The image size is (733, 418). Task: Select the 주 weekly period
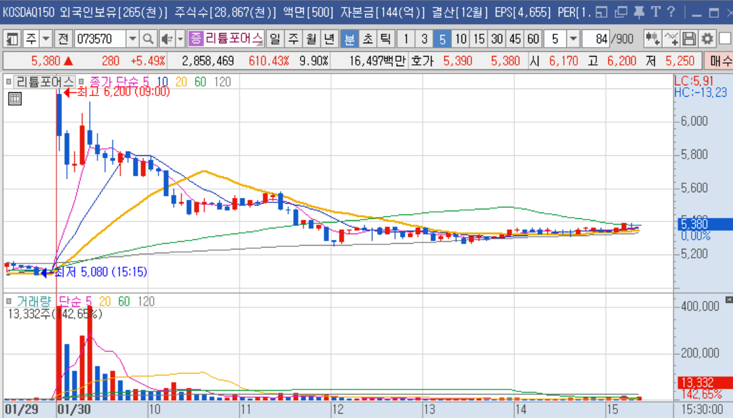tap(293, 39)
